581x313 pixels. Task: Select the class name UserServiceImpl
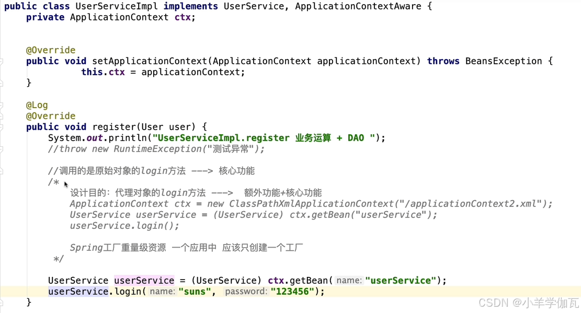click(113, 6)
